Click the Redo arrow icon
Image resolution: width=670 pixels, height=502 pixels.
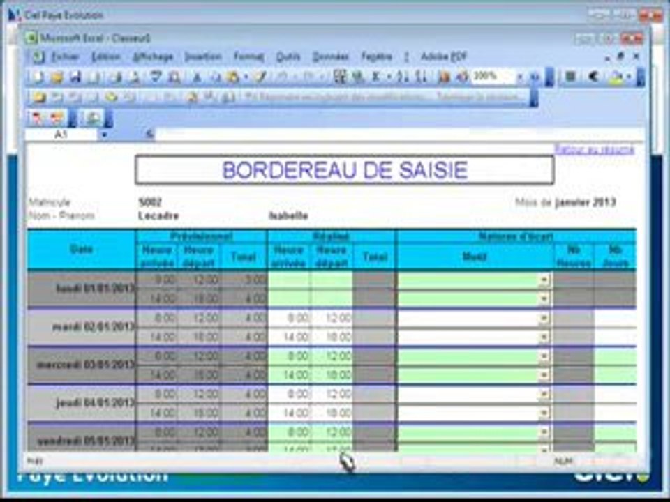(308, 77)
